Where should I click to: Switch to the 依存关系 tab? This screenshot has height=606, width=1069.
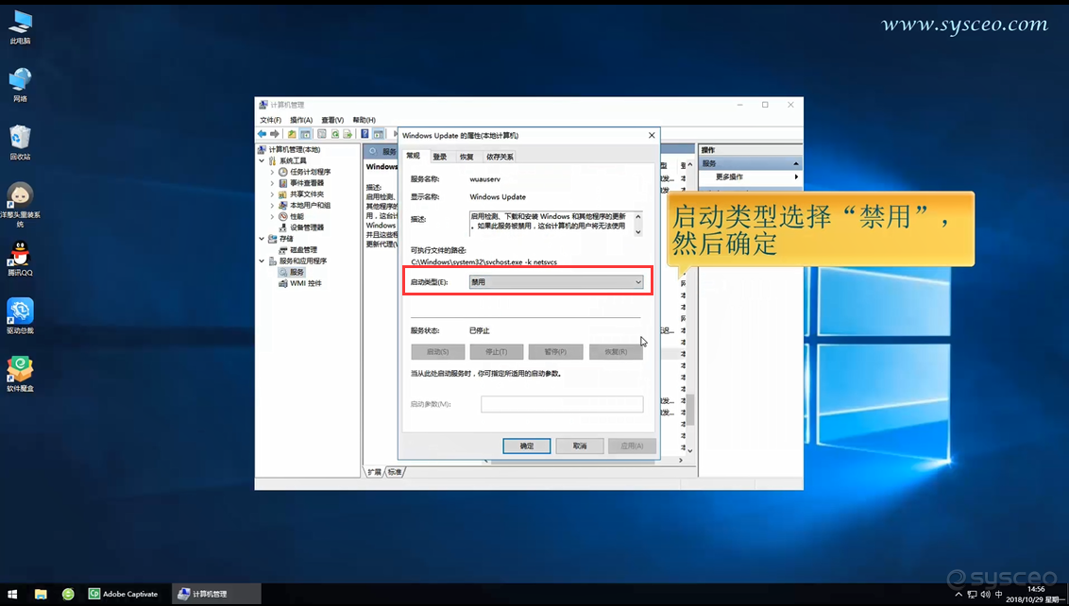500,157
